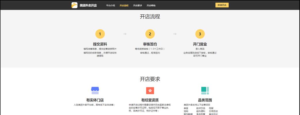The image size is (300, 115).
Task: Click the 甜点饮品 category entry
Action: click(x=200, y=108)
